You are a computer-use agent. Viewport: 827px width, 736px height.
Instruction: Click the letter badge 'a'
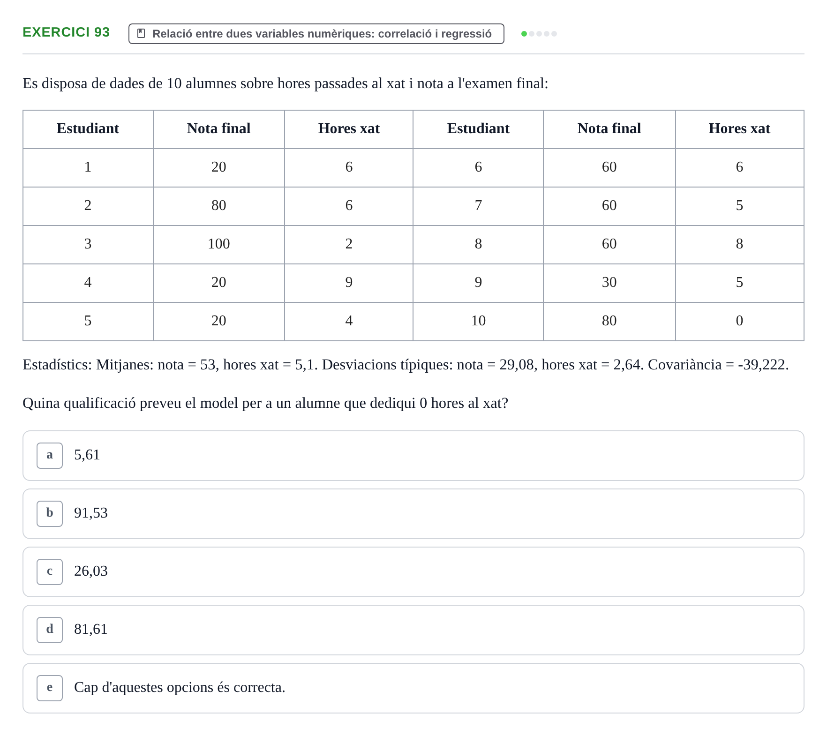coord(50,455)
